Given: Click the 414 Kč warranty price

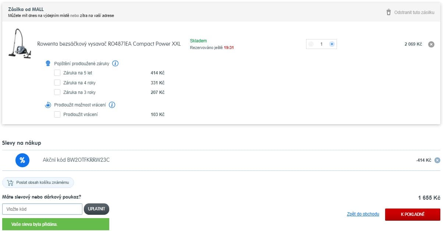Looking at the screenshot, I should point(157,73).
